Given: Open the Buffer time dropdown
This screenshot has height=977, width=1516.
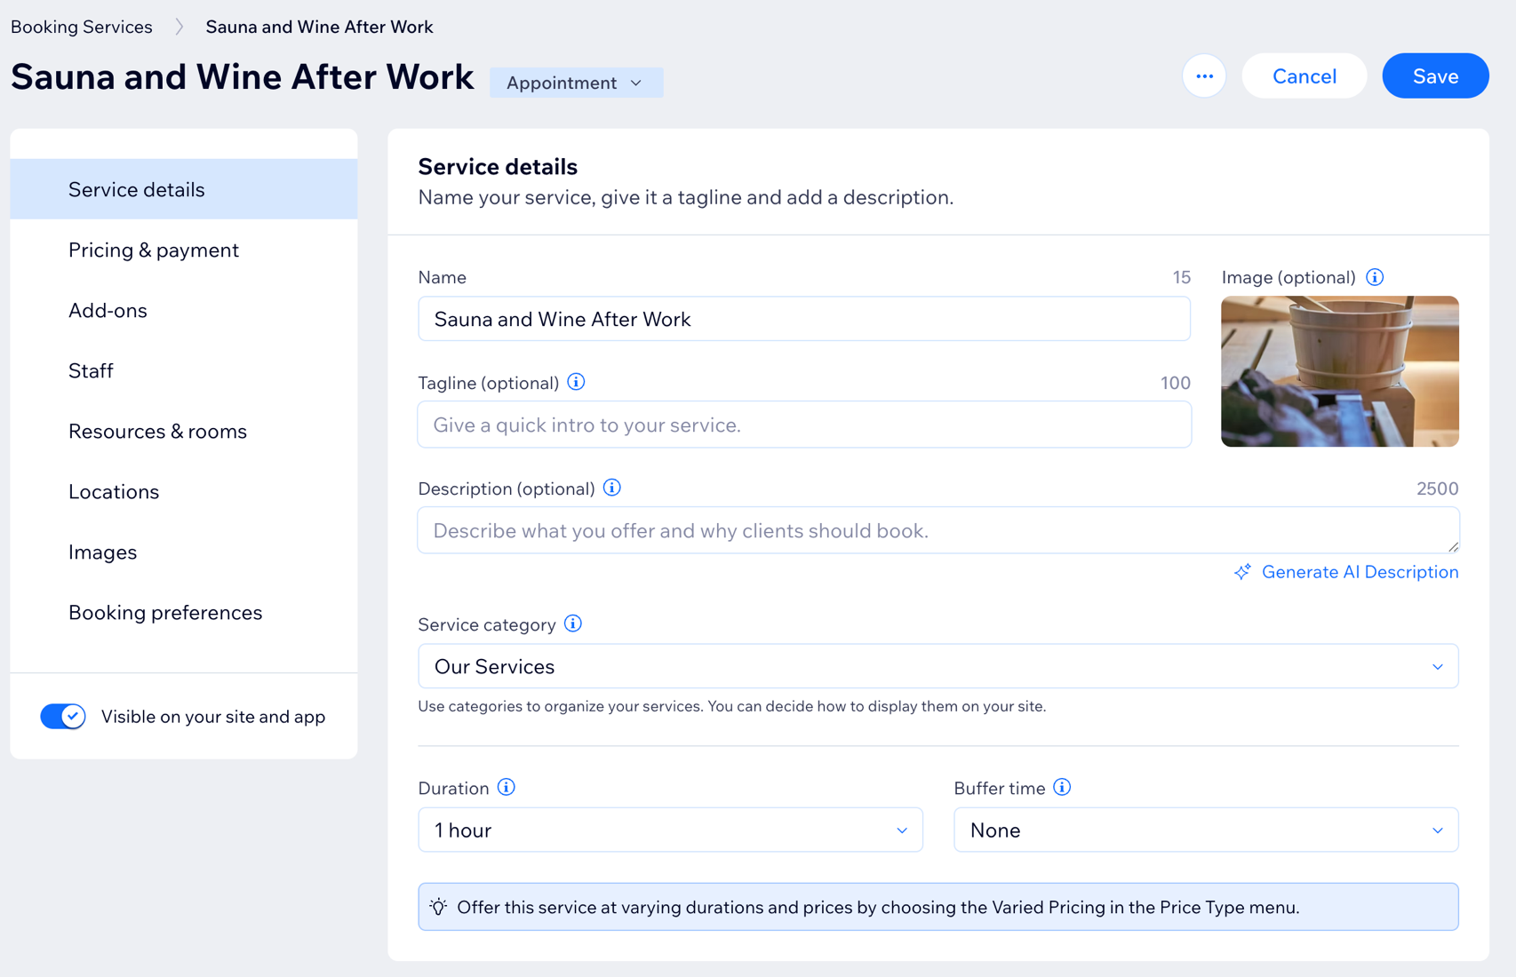Looking at the screenshot, I should coord(1206,830).
